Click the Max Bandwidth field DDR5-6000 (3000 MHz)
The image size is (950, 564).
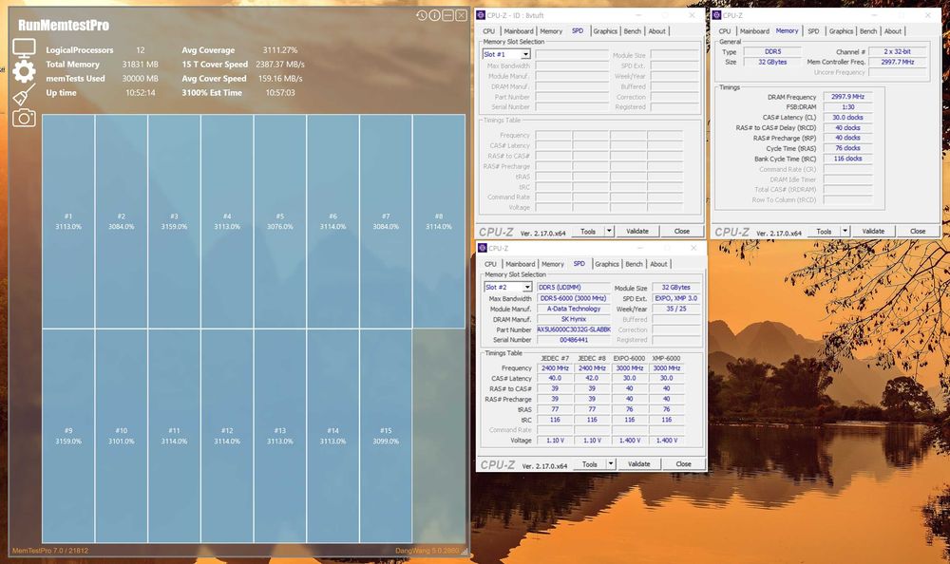(573, 299)
